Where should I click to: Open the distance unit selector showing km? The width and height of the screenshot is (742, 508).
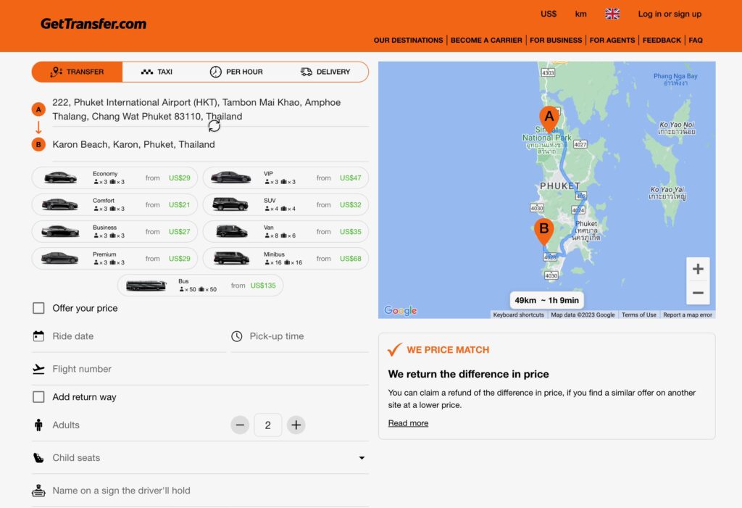tap(580, 13)
